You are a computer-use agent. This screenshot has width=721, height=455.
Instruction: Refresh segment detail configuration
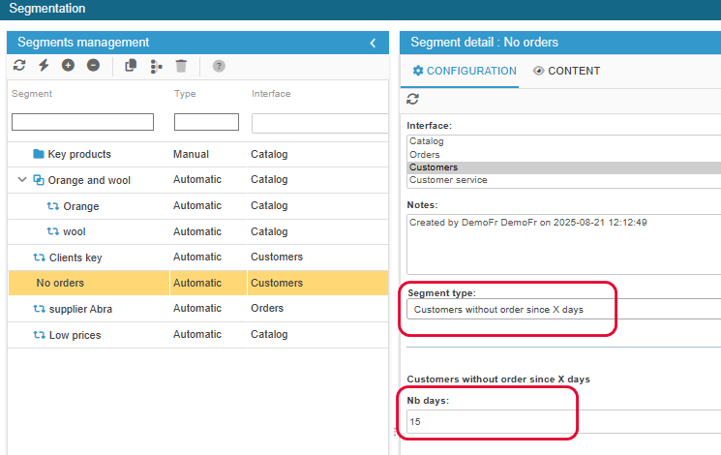(412, 99)
